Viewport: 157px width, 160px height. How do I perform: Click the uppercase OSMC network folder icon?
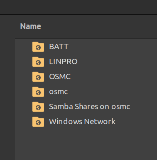click(38, 77)
